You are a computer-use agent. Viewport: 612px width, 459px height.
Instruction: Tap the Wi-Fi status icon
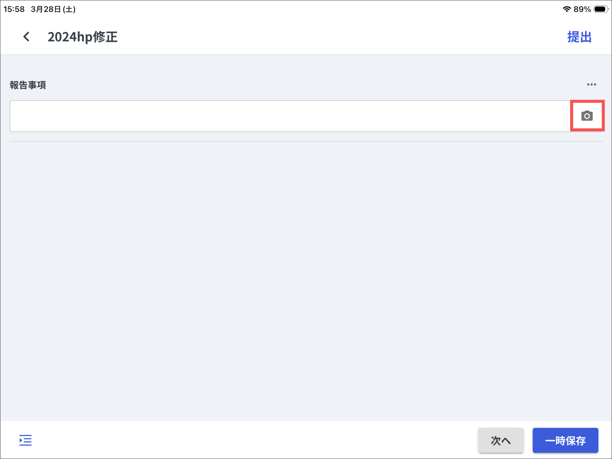(566, 9)
